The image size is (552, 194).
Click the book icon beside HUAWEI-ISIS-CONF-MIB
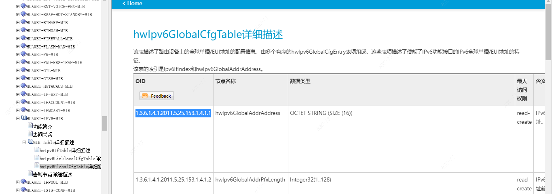coord(23,190)
